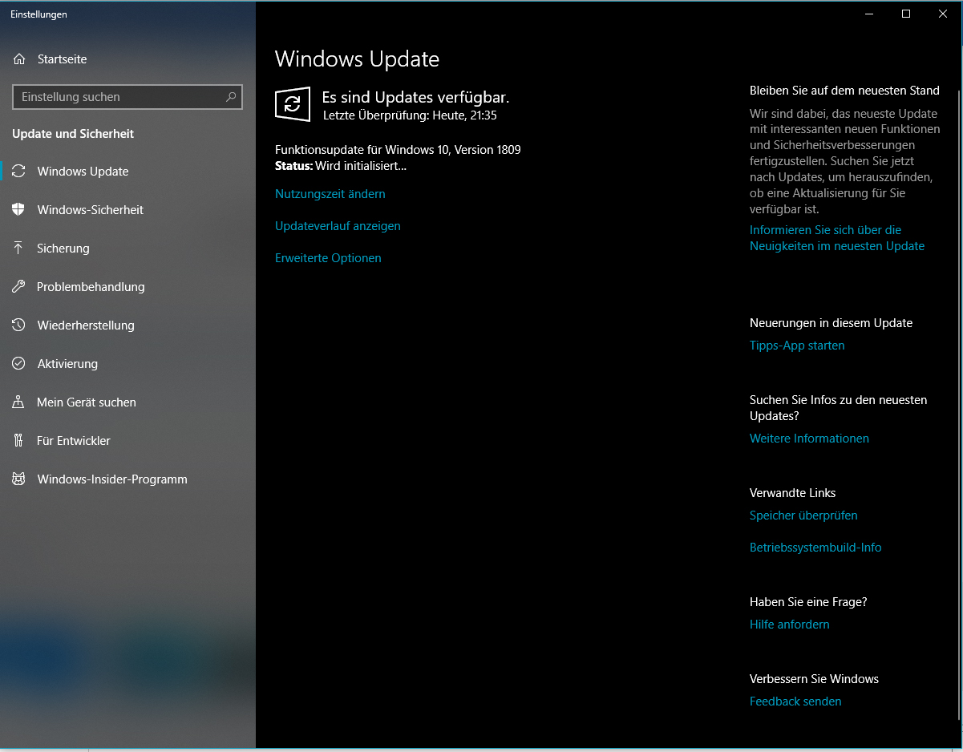Click 'Suchen Sie Infos zu den neuesten Updates?' heading
The width and height of the screenshot is (963, 752).
(839, 408)
